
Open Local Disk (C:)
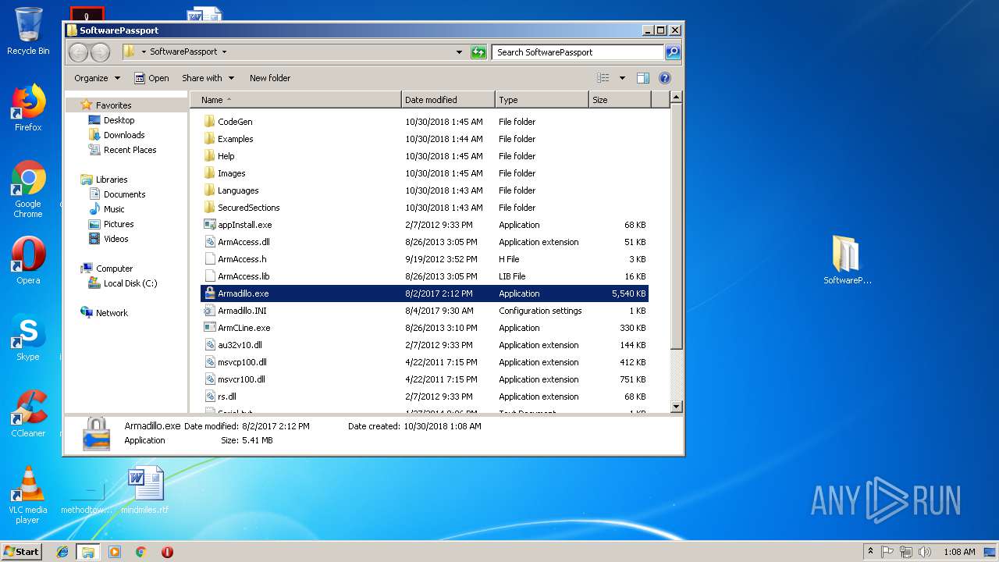coord(130,283)
